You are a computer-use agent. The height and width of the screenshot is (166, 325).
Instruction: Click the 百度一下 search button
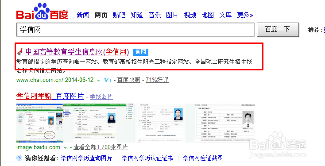tap(278, 29)
